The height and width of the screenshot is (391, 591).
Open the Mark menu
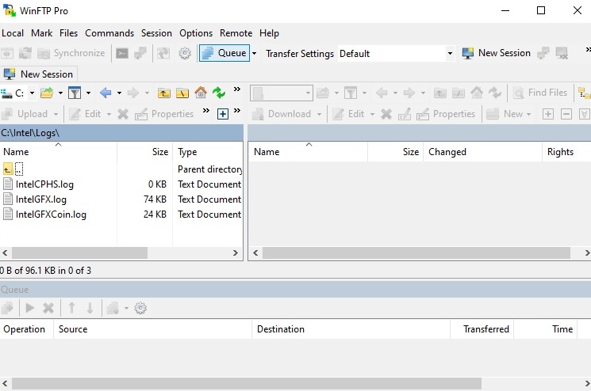(41, 33)
